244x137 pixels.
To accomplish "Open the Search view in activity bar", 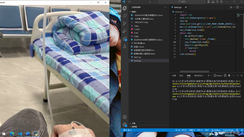I will pyautogui.click(x=125, y=16).
